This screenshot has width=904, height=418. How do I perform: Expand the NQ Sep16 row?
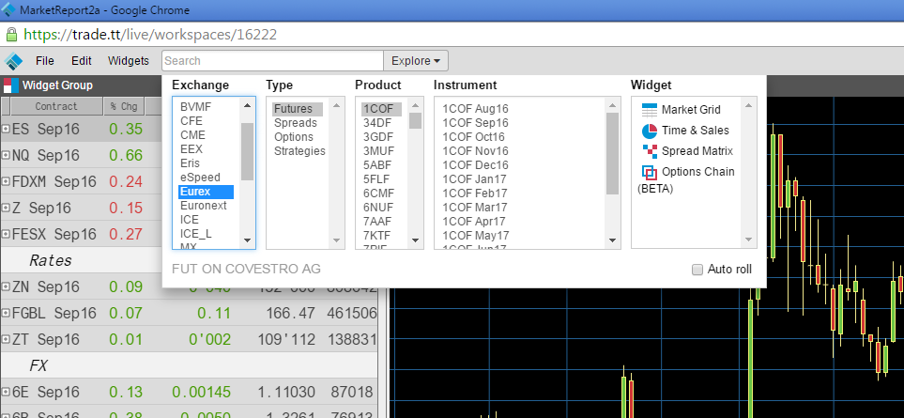[x=6, y=155]
